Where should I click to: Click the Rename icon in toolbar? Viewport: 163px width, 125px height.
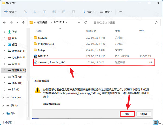54,12
